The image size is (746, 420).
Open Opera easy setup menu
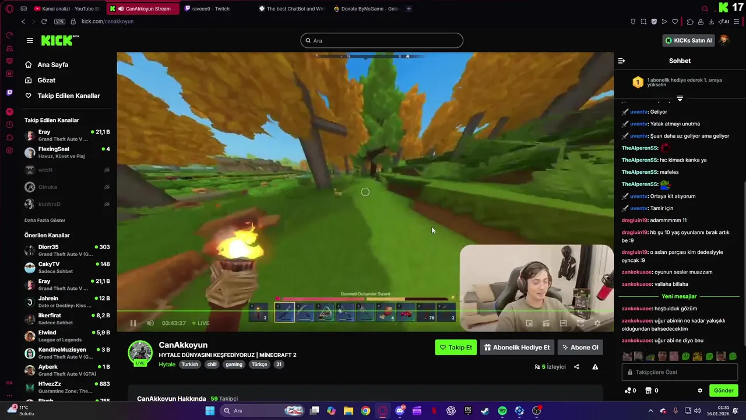pos(737,22)
